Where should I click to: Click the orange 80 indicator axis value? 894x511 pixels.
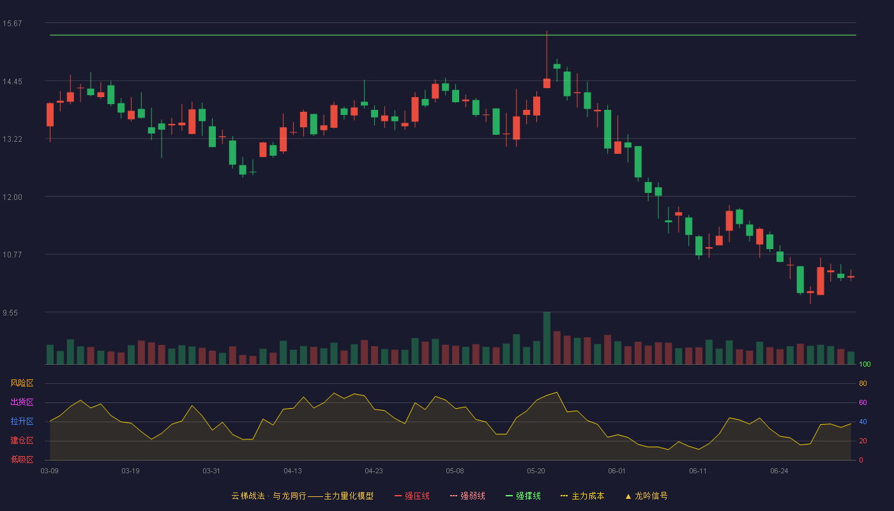click(863, 383)
